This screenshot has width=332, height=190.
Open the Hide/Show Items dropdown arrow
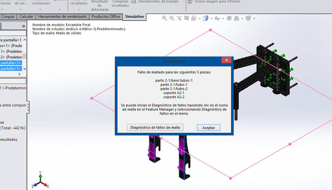pos(223,19)
